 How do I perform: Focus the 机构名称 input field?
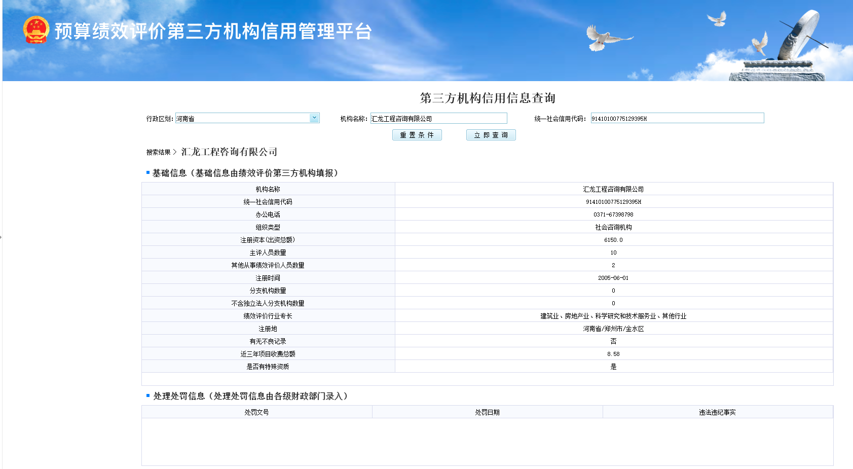click(x=438, y=118)
